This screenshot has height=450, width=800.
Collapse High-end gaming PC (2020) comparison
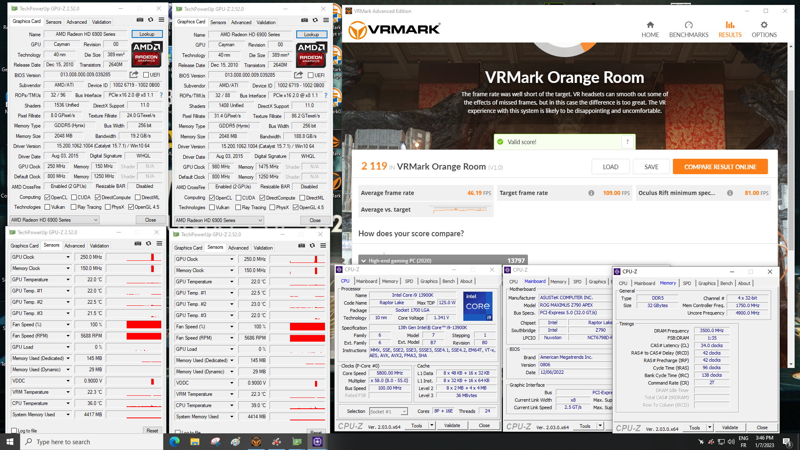tap(364, 261)
